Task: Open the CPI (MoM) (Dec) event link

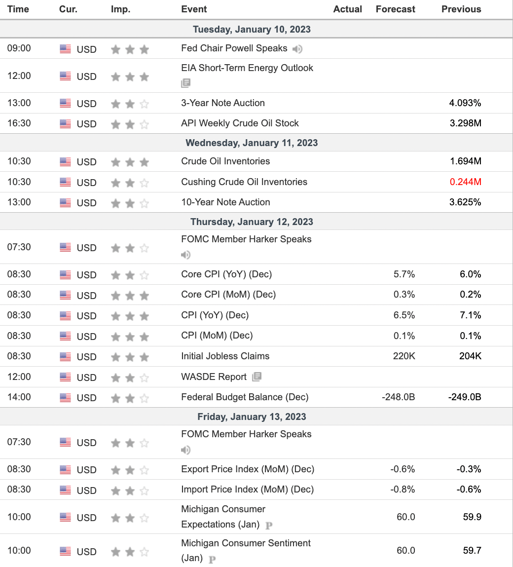Action: [x=217, y=336]
